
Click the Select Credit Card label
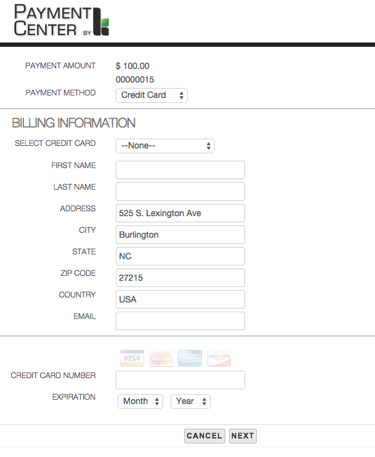(55, 144)
